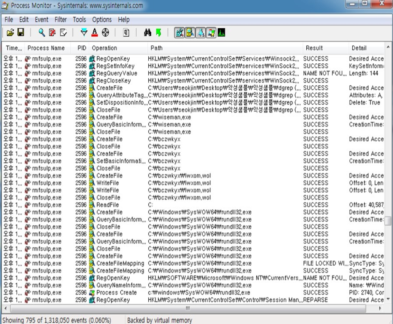
Task: Toggle the Autoscroll toolbar icon
Action: [53, 32]
